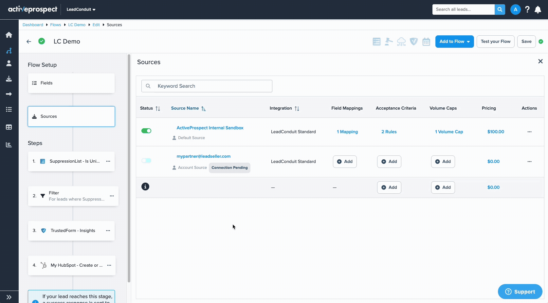
Task: Click the Keyword Search input field
Action: pos(211,86)
